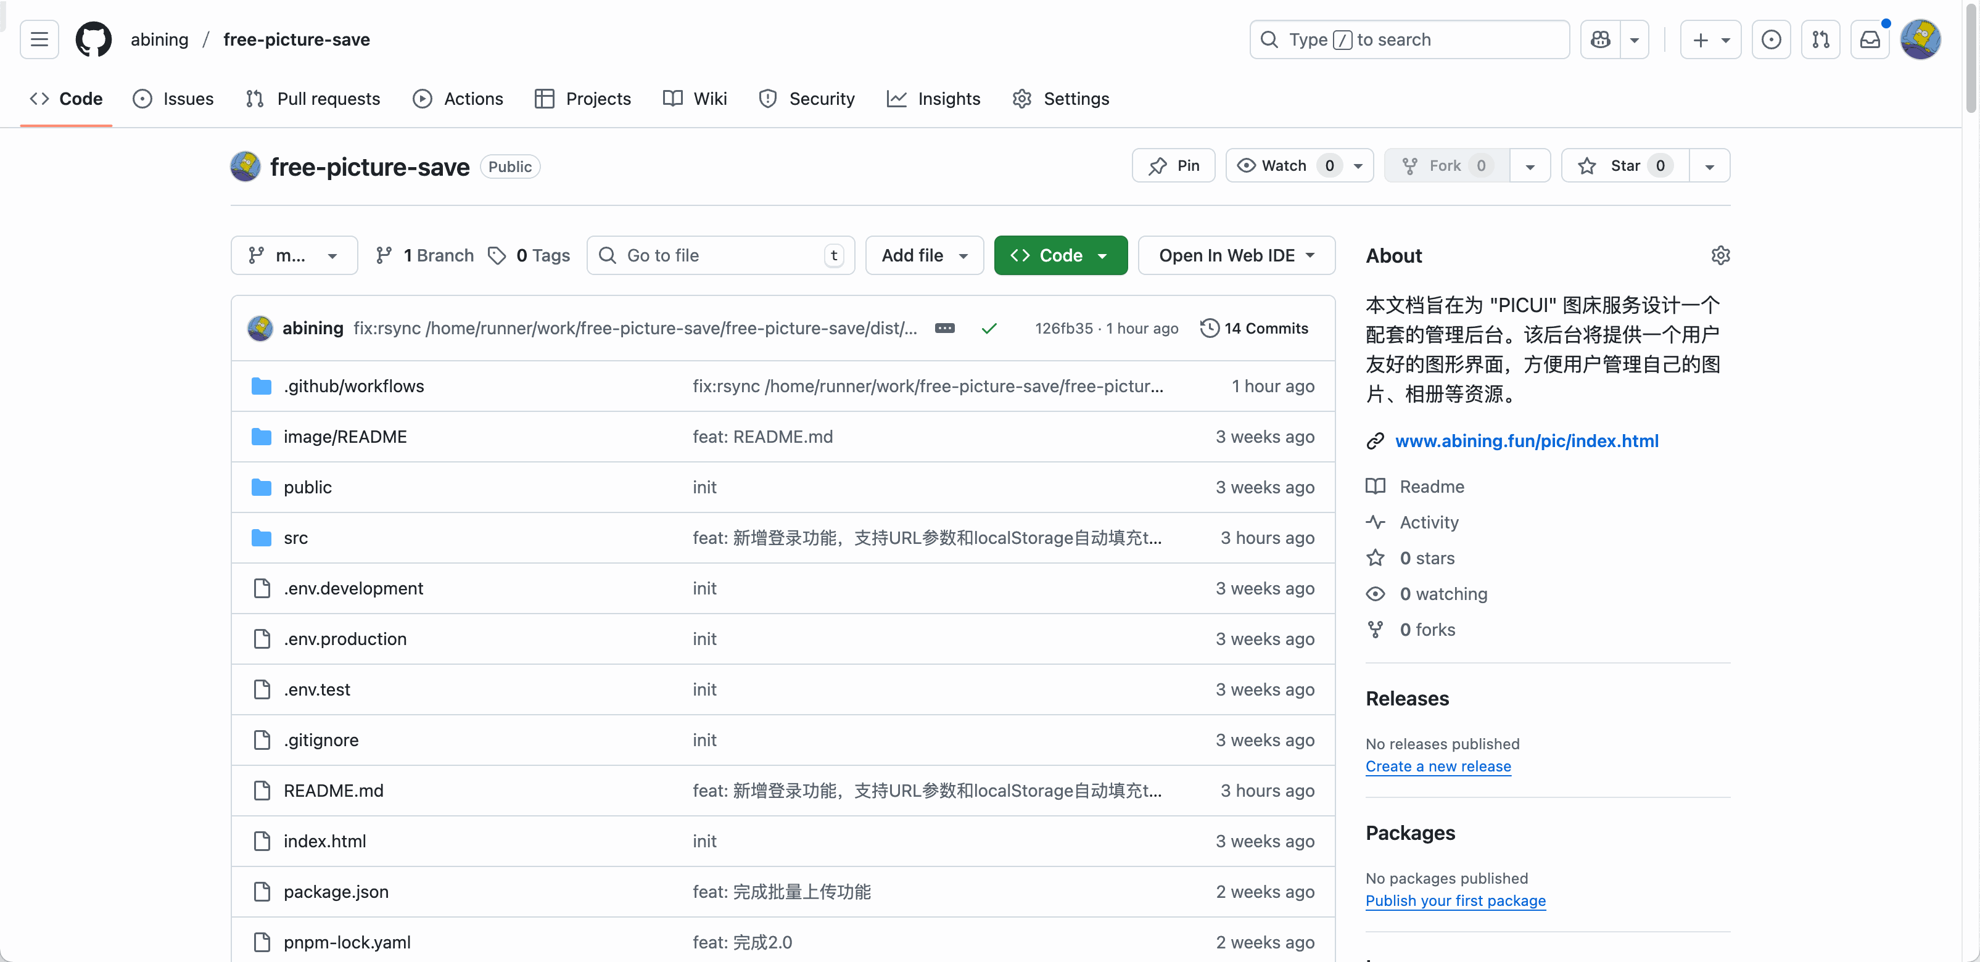The height and width of the screenshot is (962, 1980).
Task: Click Create a new release link
Action: [1437, 766]
